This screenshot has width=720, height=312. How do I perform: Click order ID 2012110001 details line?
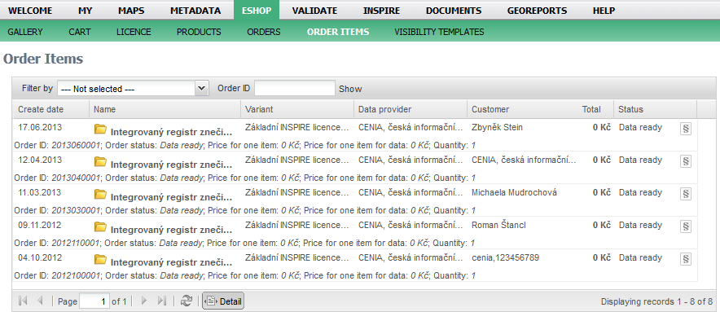[244, 243]
